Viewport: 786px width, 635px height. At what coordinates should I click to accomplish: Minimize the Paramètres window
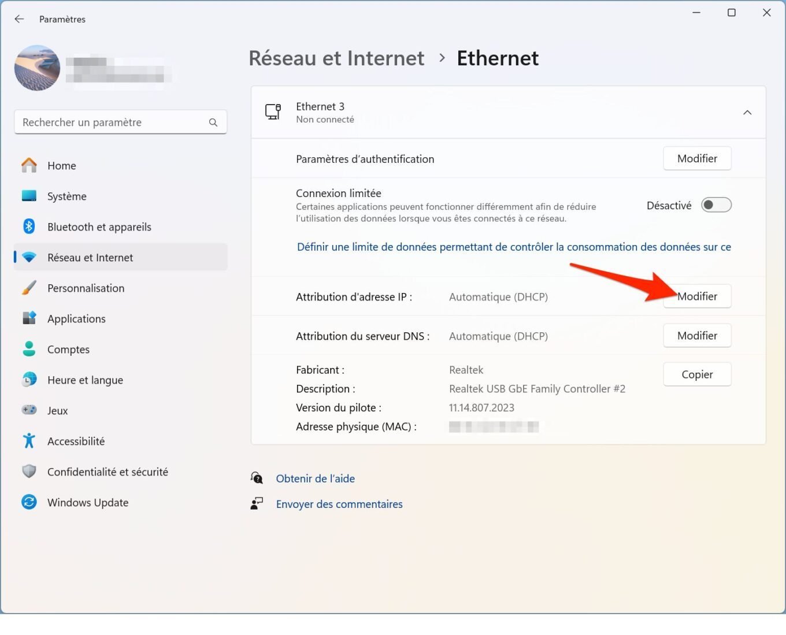point(696,13)
